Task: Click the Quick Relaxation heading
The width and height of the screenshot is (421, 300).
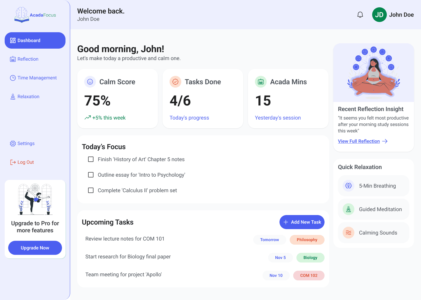Action: 360,167
